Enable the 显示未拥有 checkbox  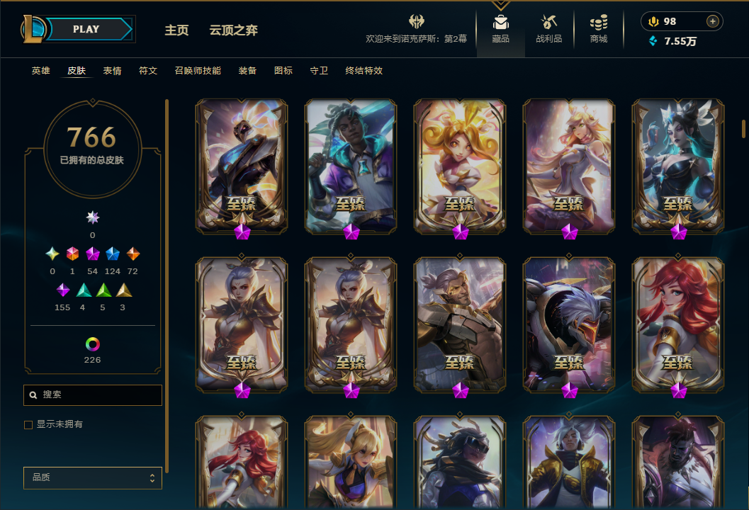(x=28, y=424)
